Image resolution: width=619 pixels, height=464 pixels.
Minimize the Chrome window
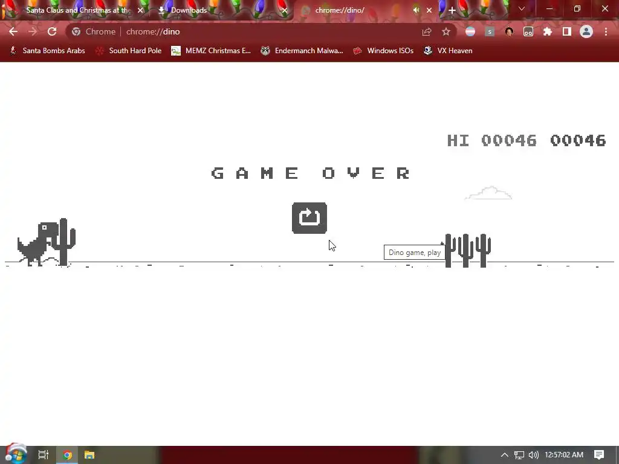[549, 8]
